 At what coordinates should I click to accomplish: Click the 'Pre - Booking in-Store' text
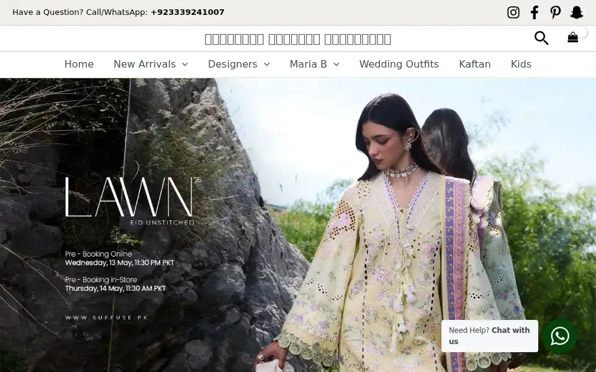(x=101, y=280)
